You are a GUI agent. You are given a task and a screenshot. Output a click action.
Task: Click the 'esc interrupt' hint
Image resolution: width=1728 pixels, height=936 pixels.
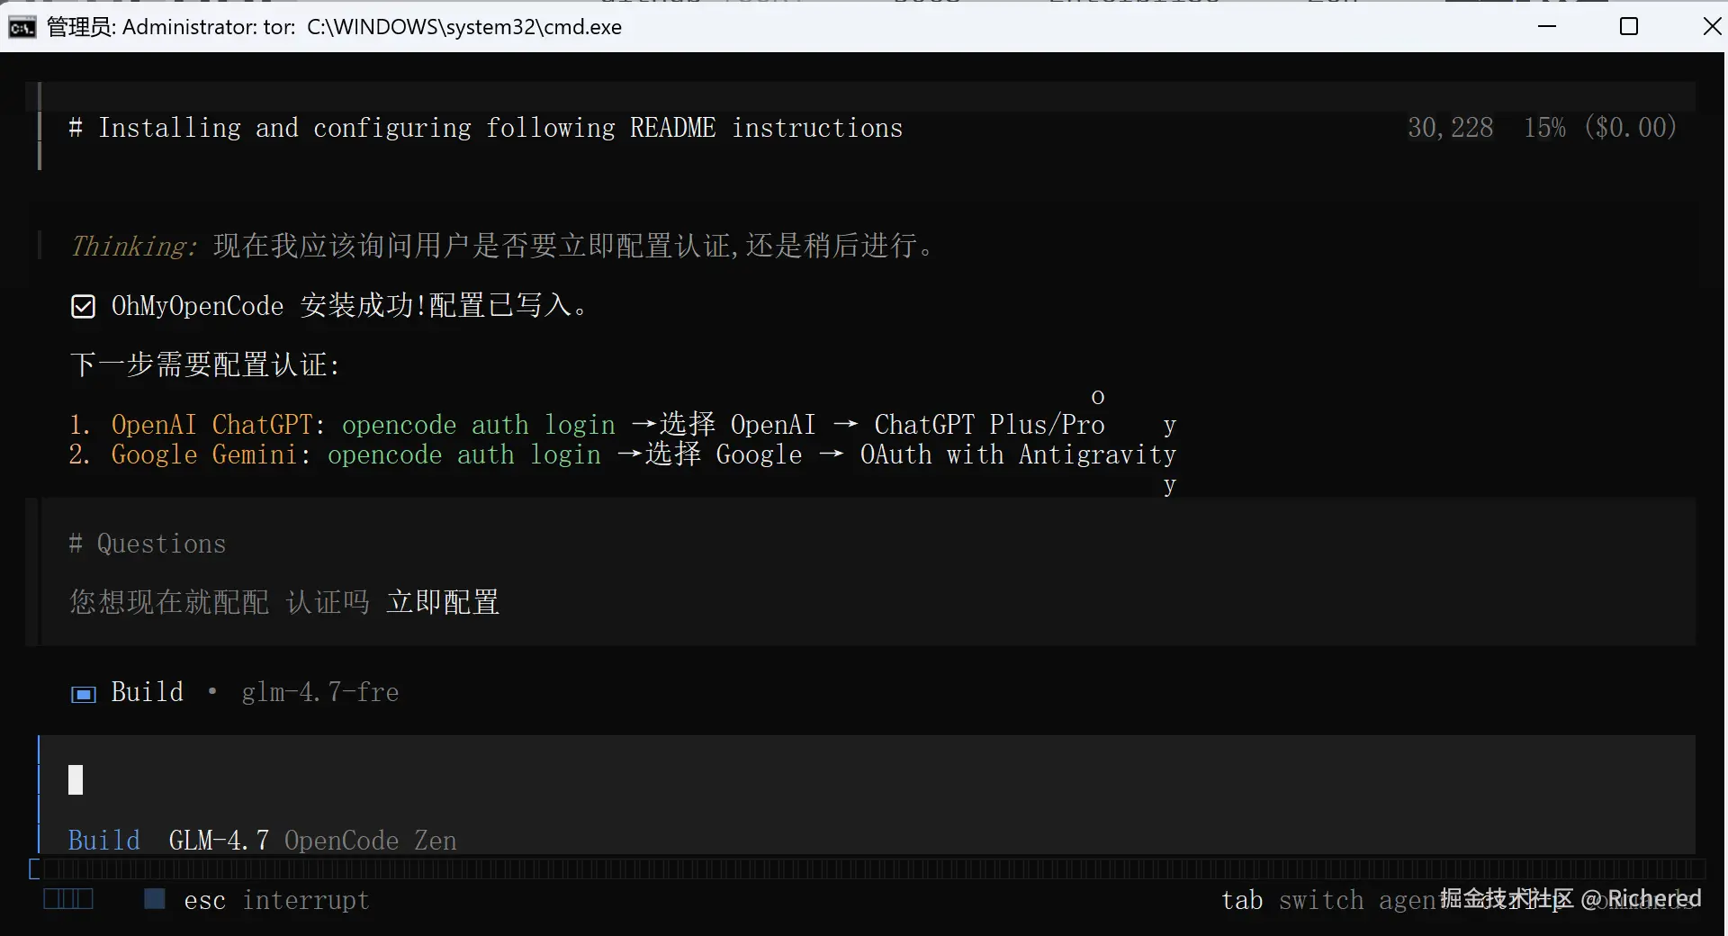[x=277, y=900]
